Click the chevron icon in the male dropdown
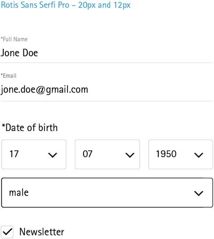 pos(198,193)
